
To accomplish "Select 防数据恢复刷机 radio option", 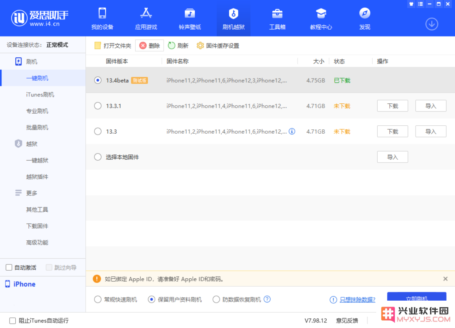I will [x=216, y=300].
